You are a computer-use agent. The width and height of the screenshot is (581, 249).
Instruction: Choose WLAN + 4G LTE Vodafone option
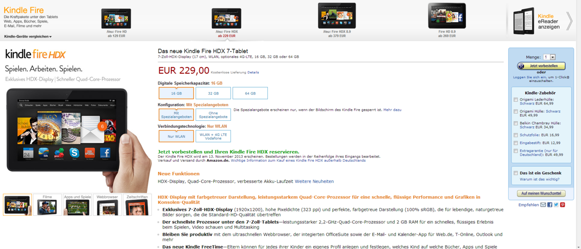coord(213,136)
